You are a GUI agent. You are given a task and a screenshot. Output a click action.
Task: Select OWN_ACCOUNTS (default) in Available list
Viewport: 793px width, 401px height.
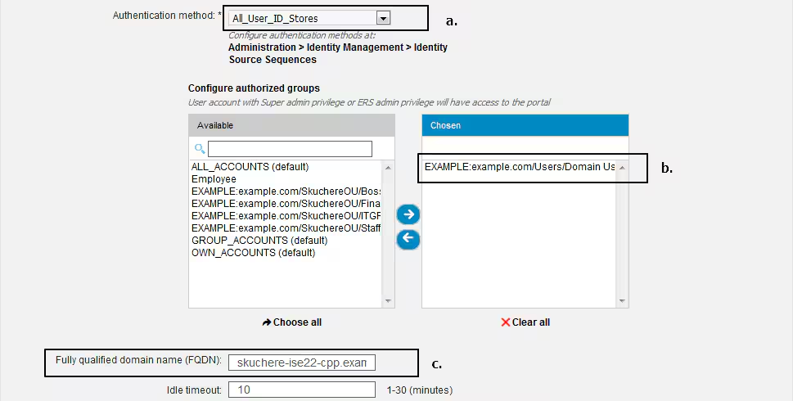253,253
